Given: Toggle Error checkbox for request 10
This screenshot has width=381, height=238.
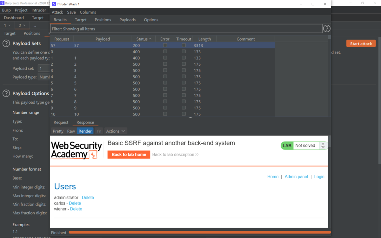Looking at the screenshot, I should coord(165,114).
